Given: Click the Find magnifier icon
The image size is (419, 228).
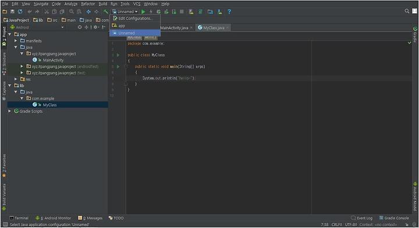Looking at the screenshot, I should pos(72,12).
